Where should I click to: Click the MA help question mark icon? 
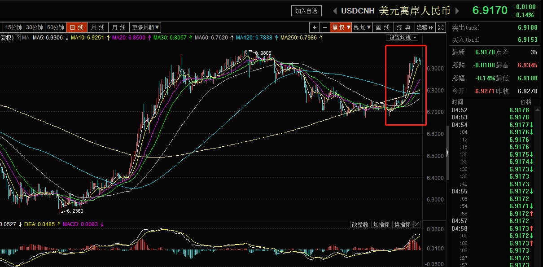click(18, 38)
